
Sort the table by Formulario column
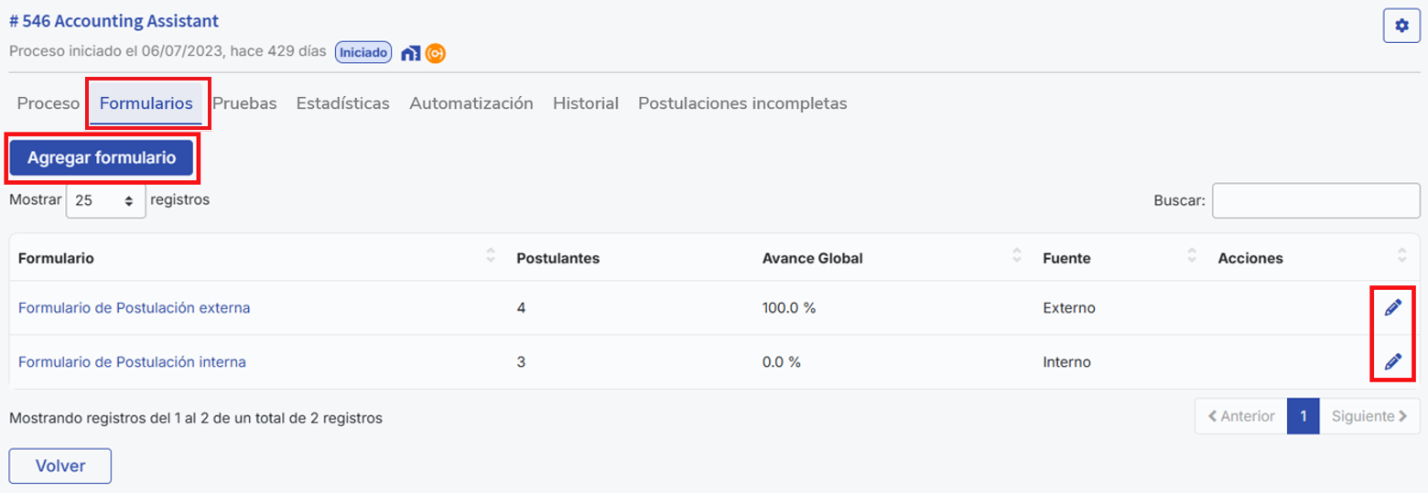490,257
